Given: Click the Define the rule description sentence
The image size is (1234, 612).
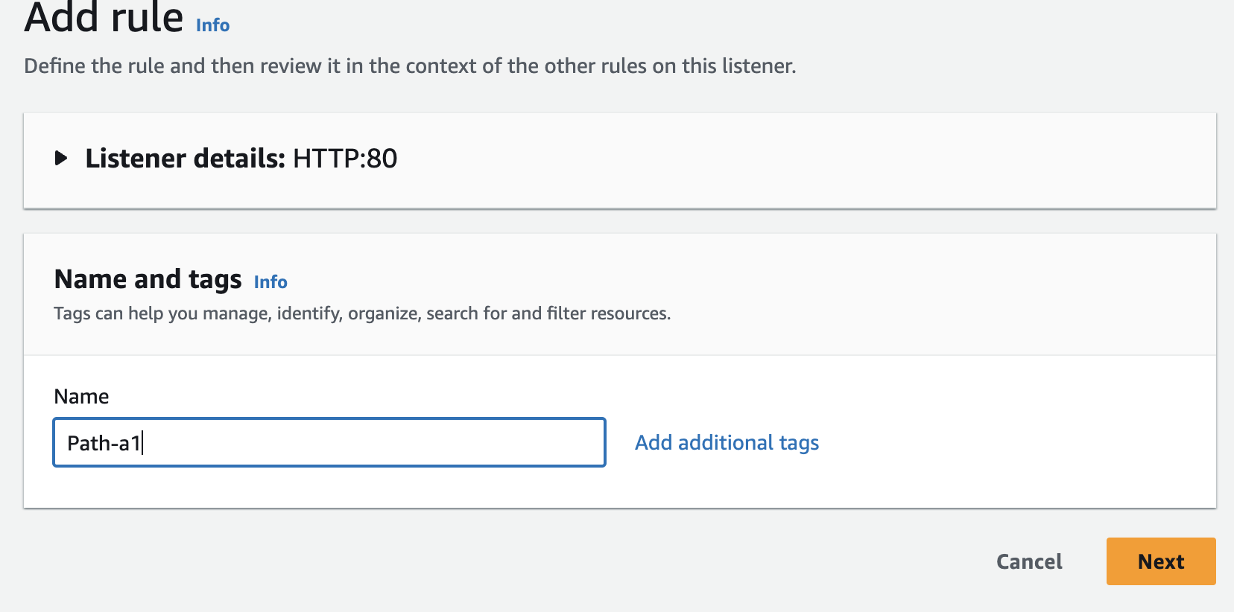Looking at the screenshot, I should (x=410, y=66).
